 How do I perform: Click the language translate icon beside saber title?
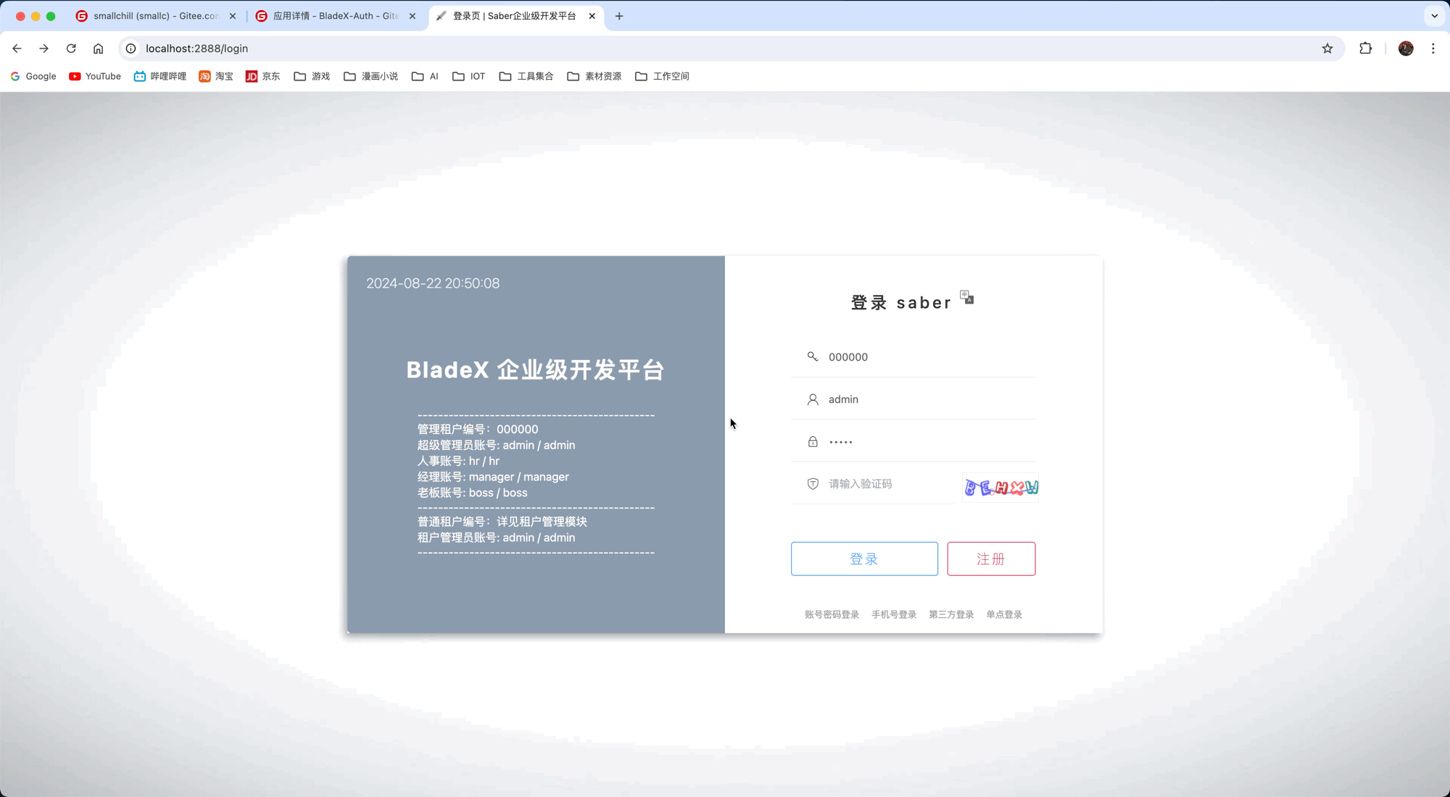click(967, 297)
